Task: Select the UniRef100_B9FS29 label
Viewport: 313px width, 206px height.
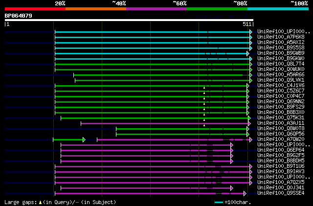Action: [x=281, y=107]
